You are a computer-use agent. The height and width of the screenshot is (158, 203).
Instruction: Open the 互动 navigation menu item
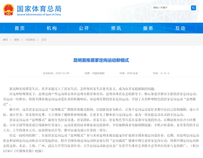pyautogui.click(x=180, y=28)
